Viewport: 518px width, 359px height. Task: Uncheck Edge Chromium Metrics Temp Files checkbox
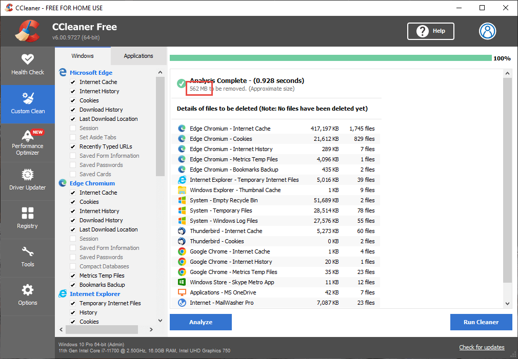pos(73,276)
